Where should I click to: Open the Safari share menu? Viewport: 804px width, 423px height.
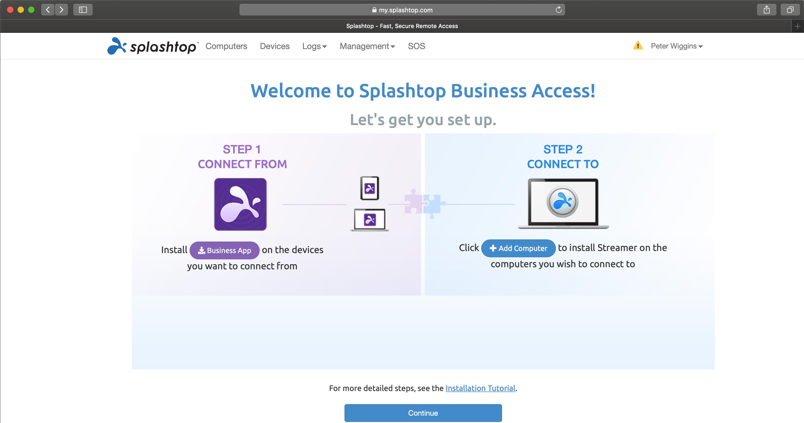coord(766,10)
